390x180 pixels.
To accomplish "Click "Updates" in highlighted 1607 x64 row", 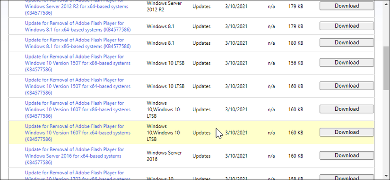I will tap(201, 133).
